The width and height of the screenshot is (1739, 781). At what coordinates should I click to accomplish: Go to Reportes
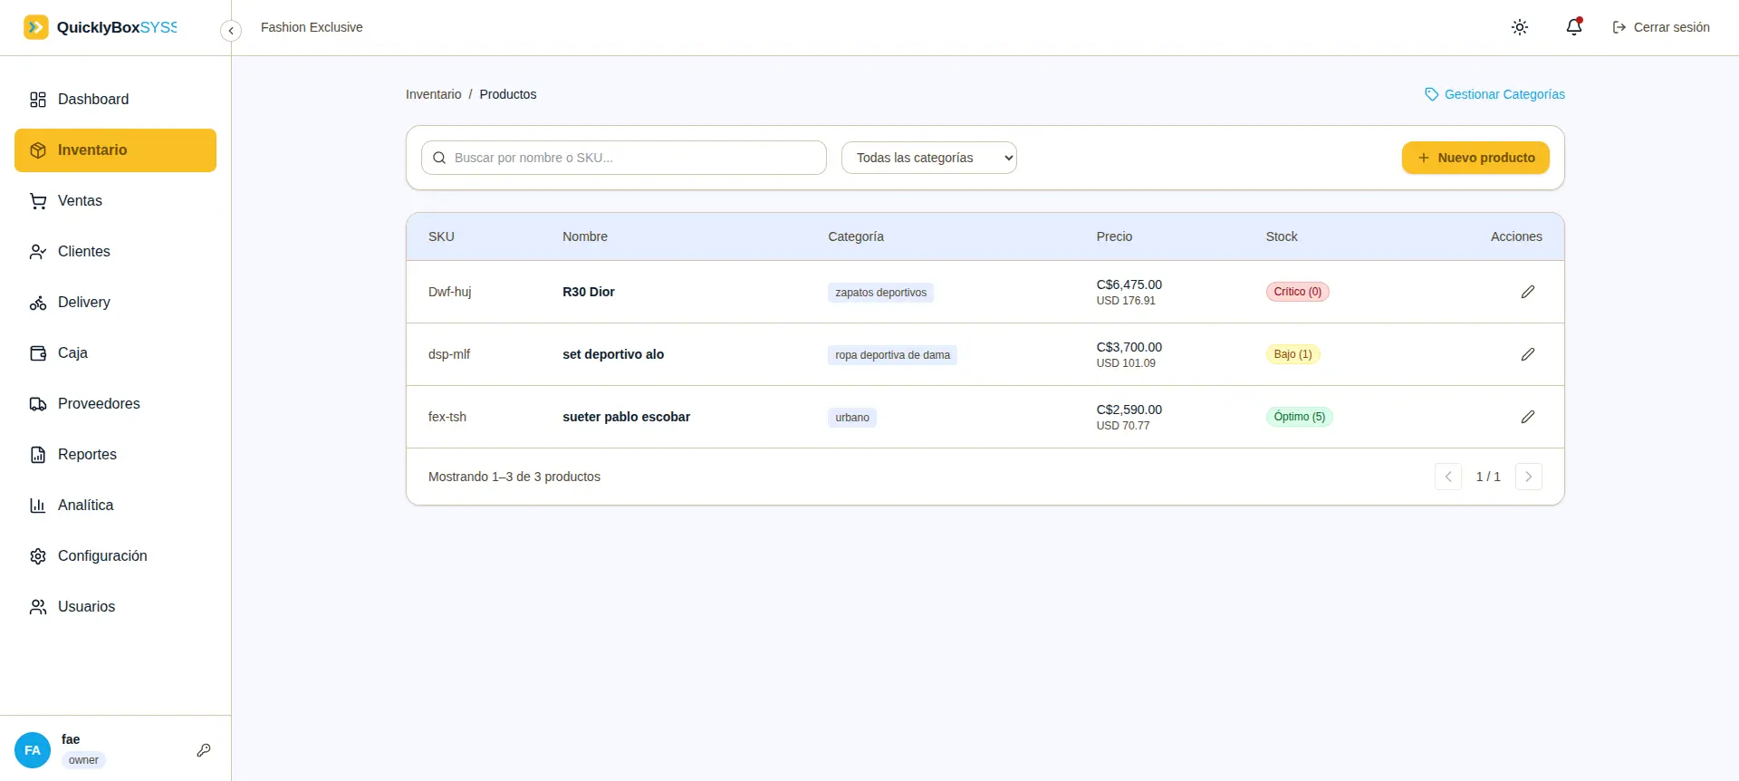(115, 455)
